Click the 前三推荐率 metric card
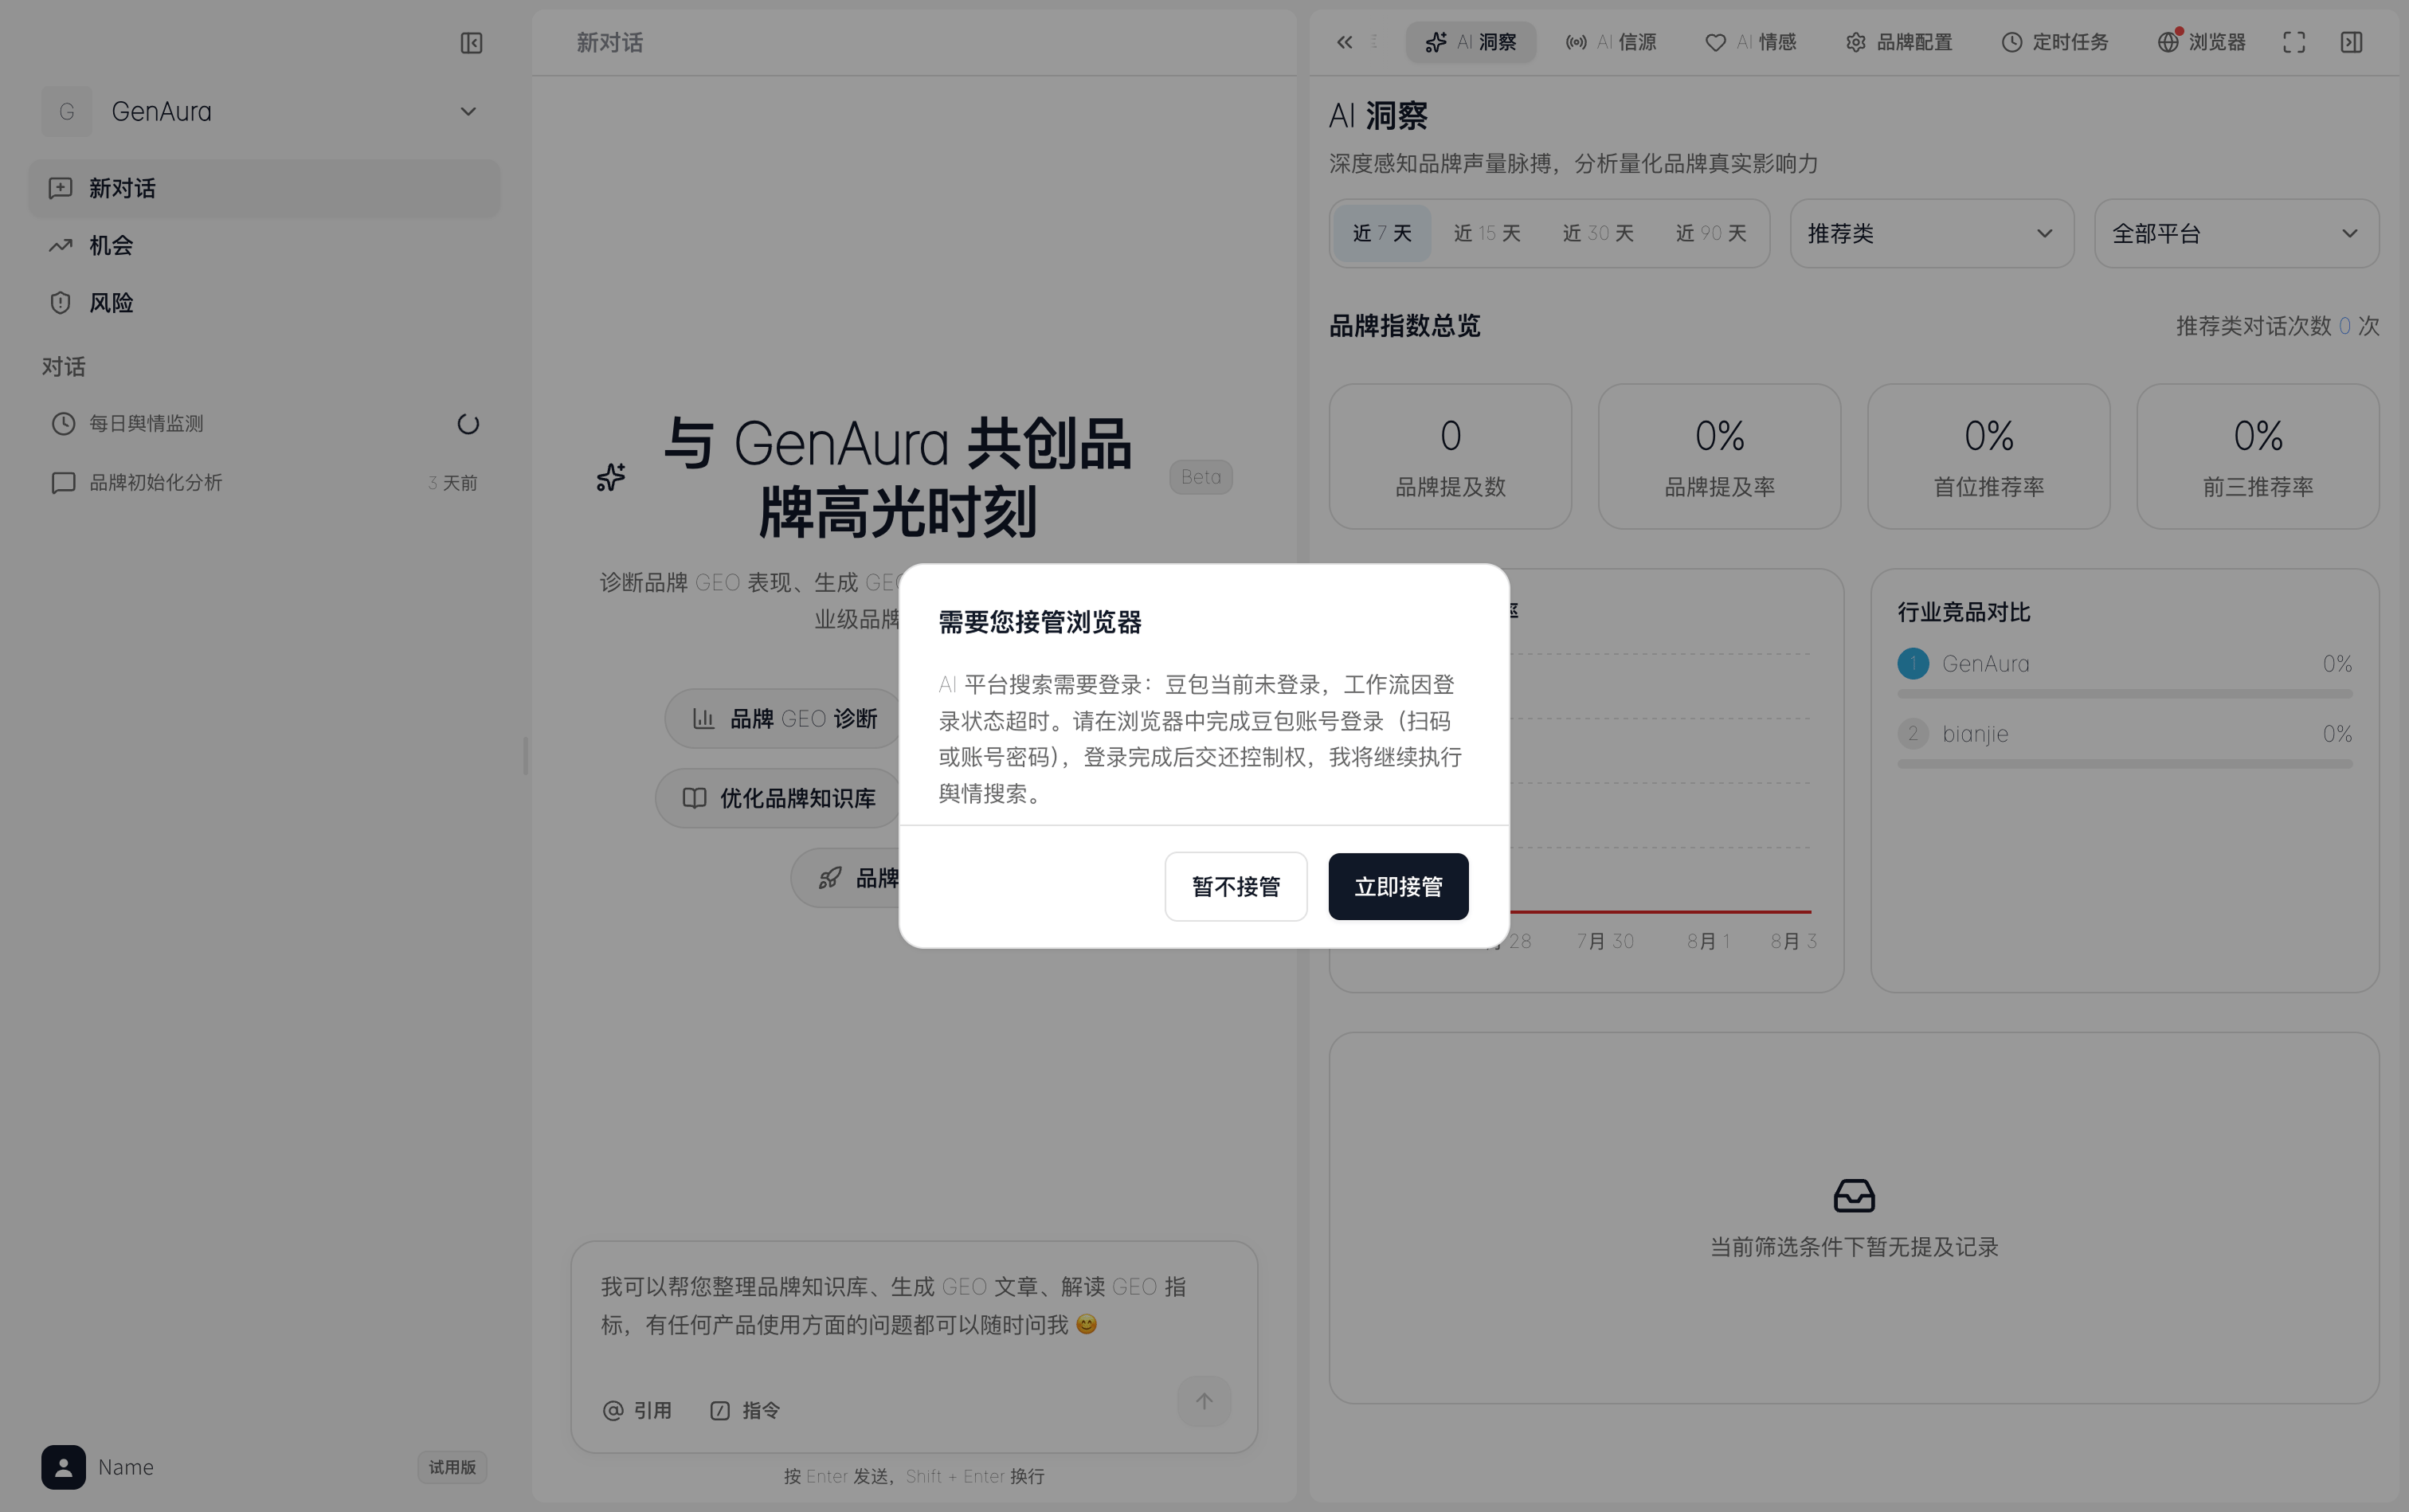This screenshot has width=2409, height=1512. click(2257, 456)
